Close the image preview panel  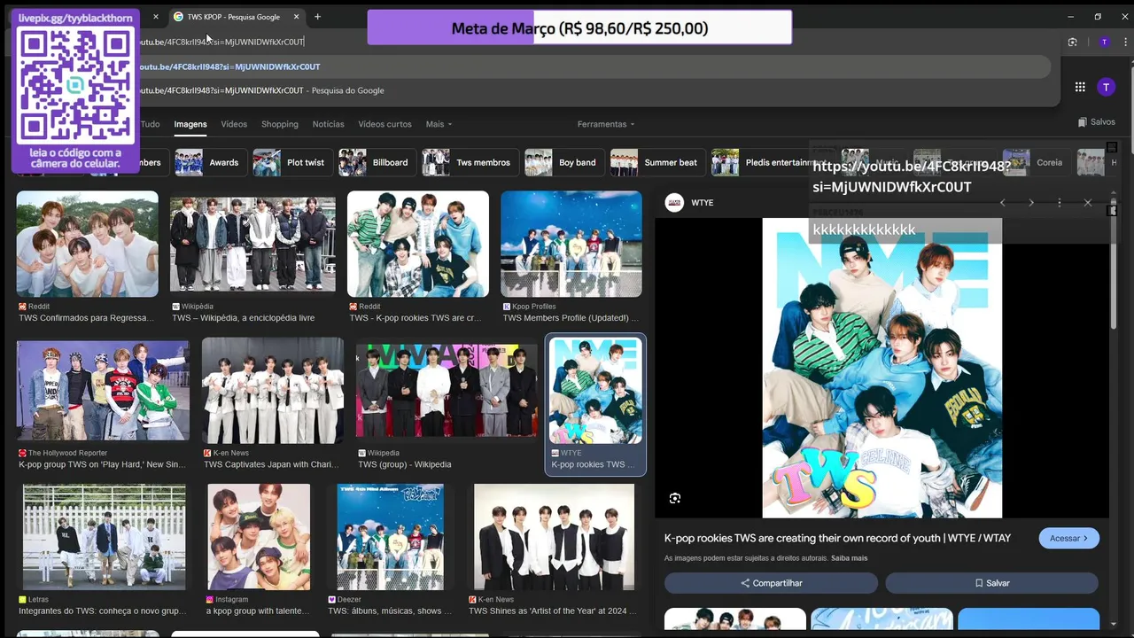pos(1088,203)
